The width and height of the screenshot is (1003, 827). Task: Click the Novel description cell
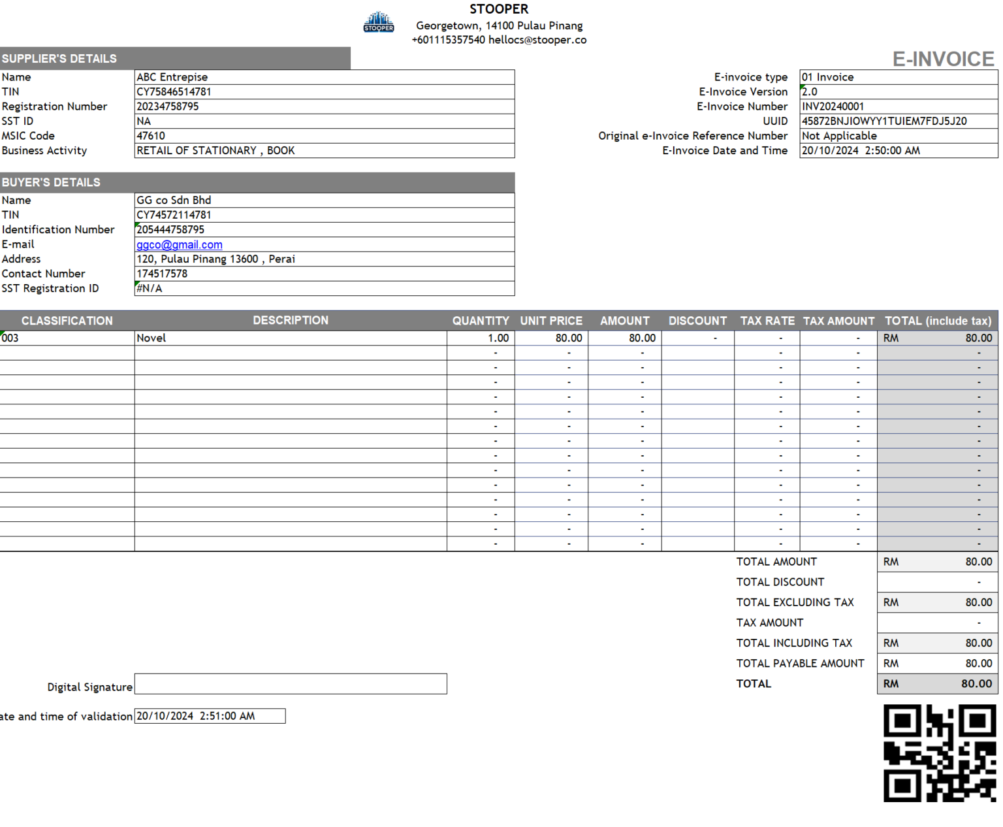[291, 338]
